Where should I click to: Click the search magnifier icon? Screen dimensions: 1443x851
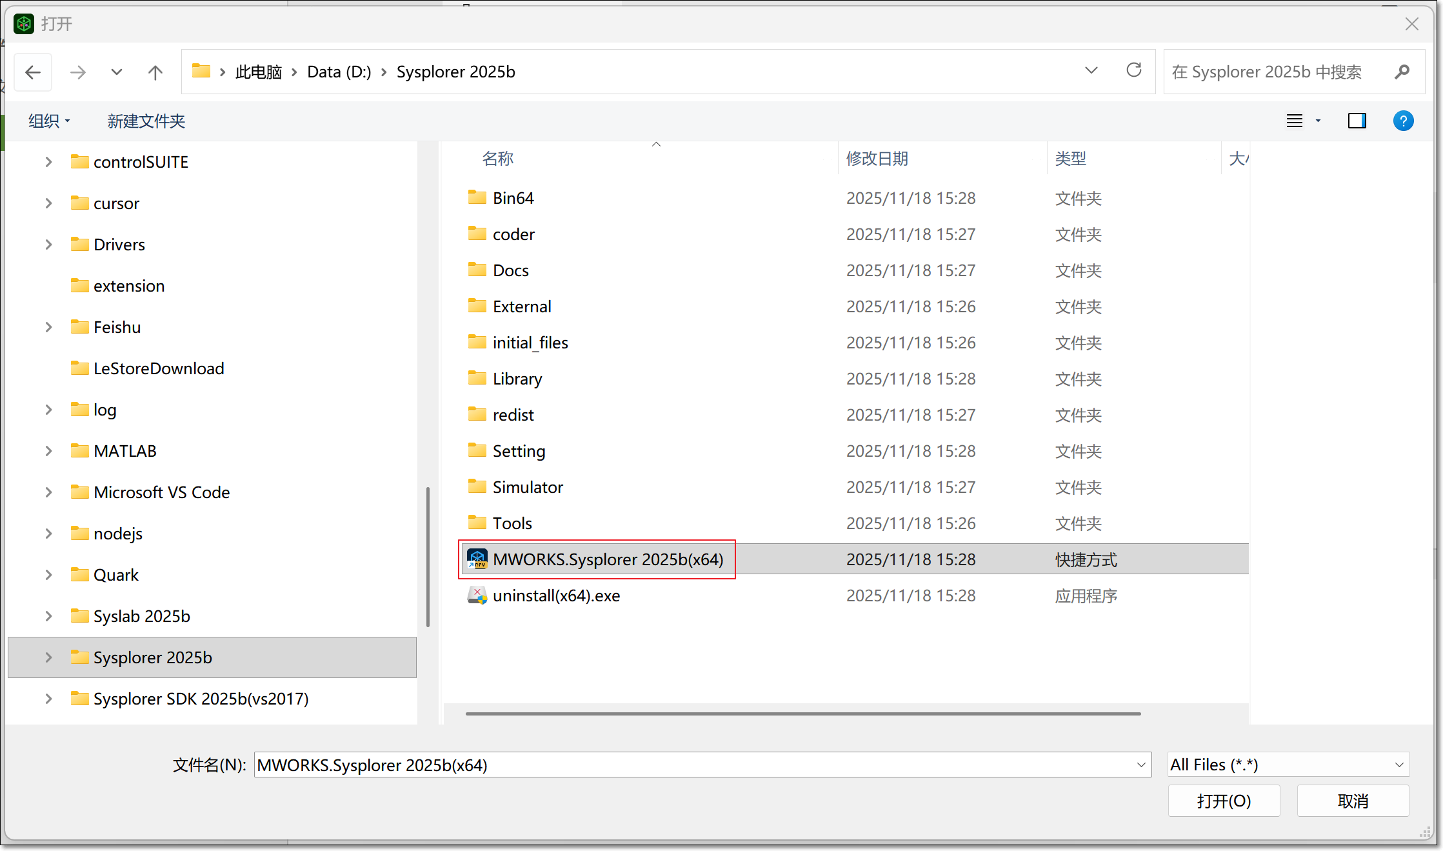tap(1401, 72)
